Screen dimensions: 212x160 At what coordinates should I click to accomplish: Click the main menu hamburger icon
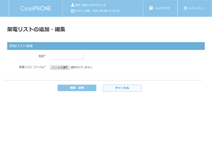185,8
